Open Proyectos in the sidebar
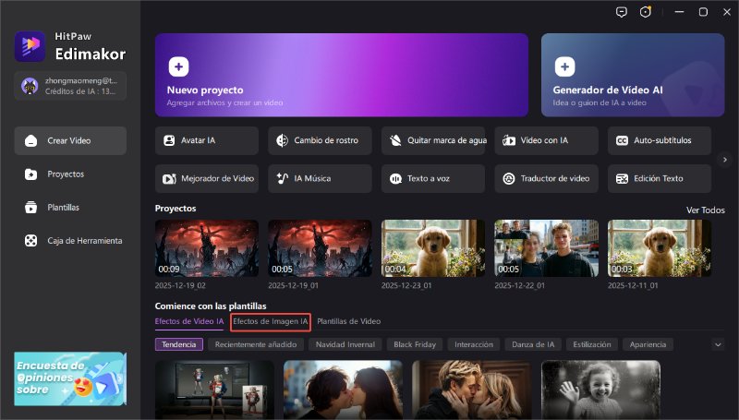This screenshot has height=420, width=739. (x=70, y=174)
